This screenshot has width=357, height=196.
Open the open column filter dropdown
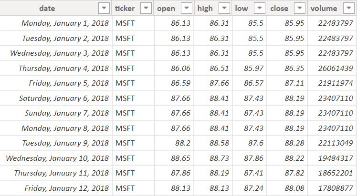tap(187, 8)
